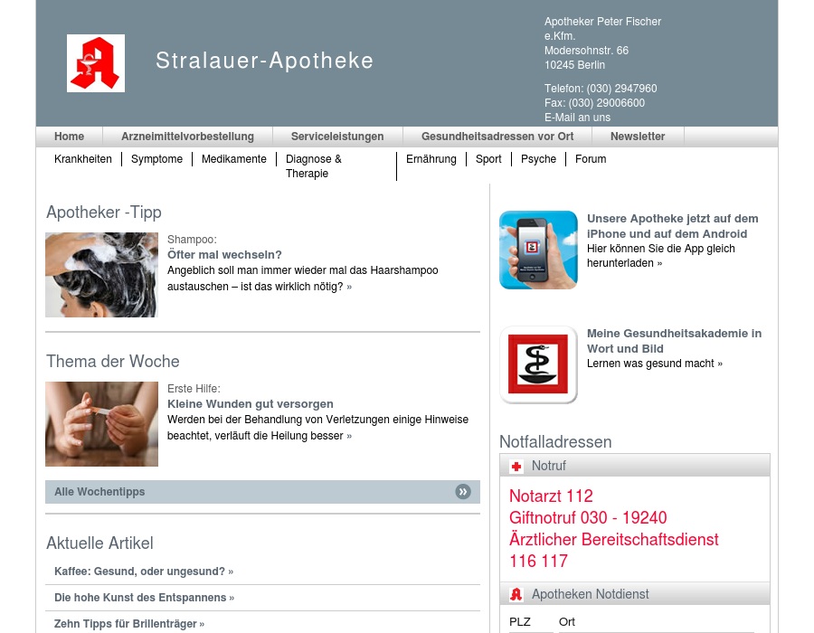Screen dimensions: 814x633
Task: Select Gesundheitsadressen vor Ort in navigation
Action: (497, 137)
